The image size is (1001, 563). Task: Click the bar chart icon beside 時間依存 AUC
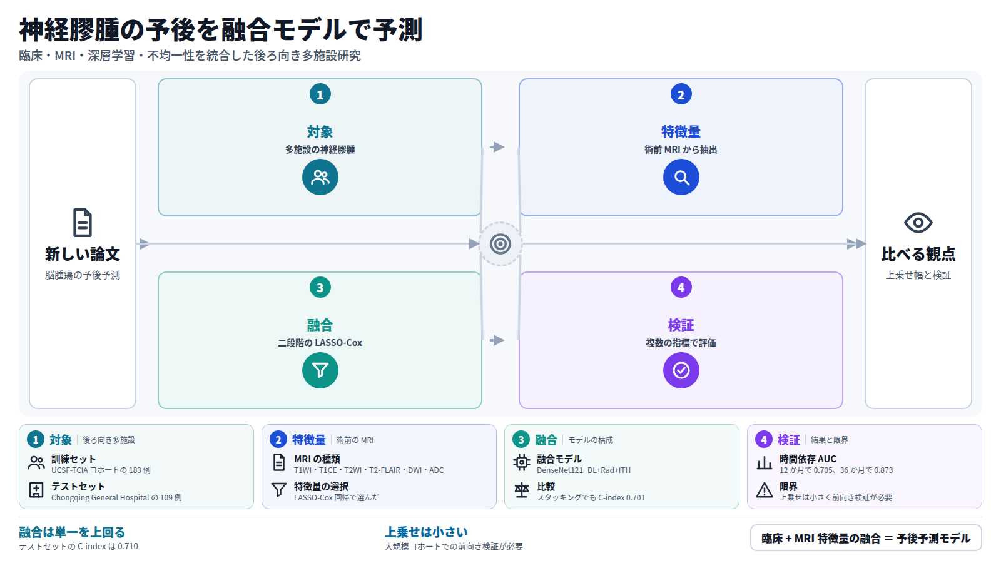765,463
